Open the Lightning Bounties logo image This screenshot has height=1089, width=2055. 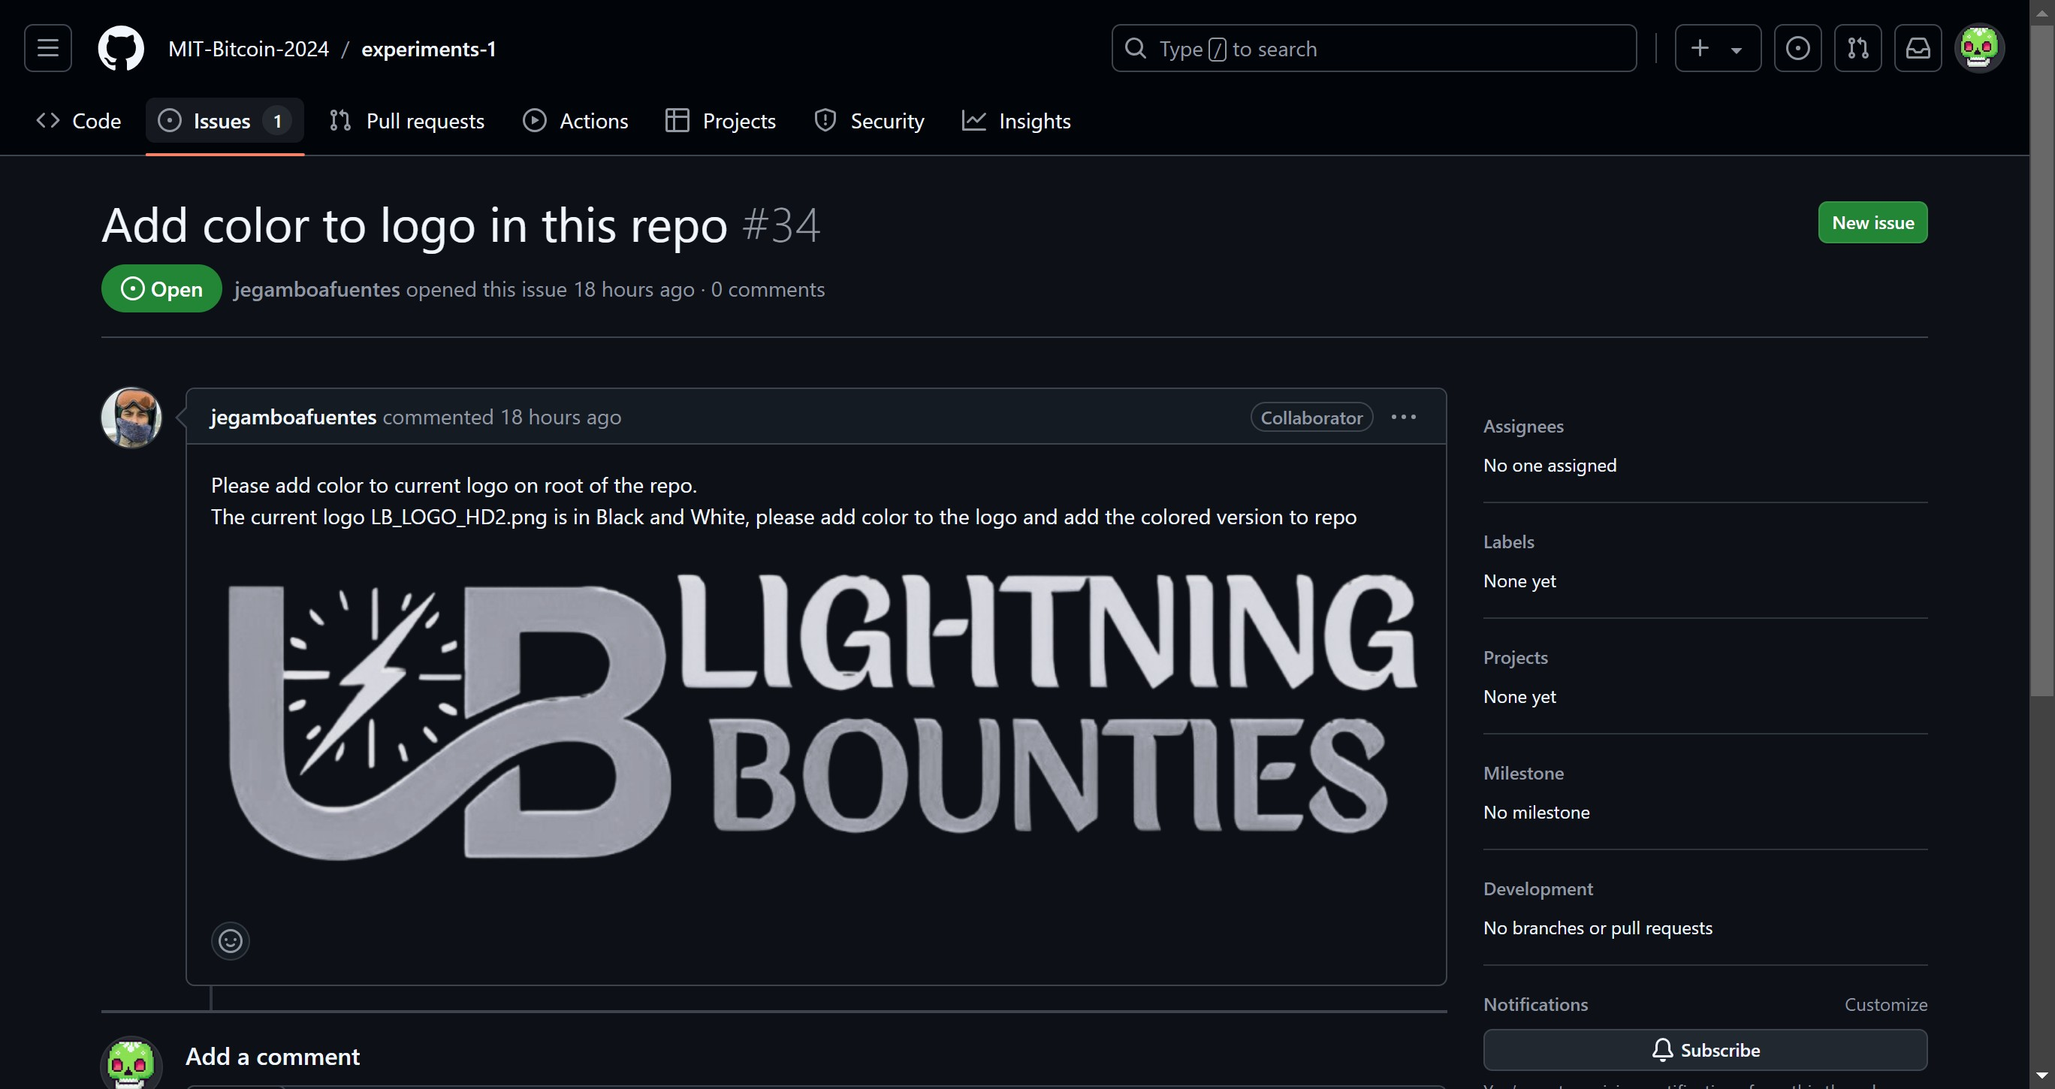(x=822, y=716)
